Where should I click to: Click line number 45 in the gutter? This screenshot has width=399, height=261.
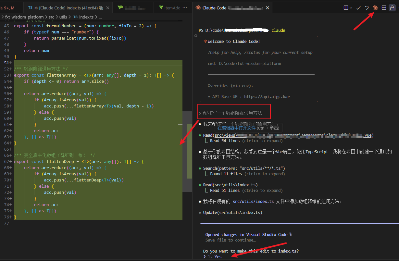click(x=7, y=26)
